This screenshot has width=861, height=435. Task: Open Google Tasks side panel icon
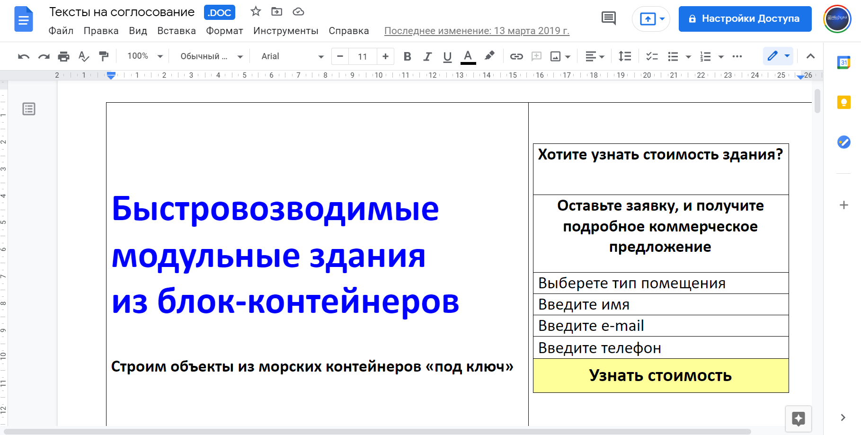tap(843, 142)
